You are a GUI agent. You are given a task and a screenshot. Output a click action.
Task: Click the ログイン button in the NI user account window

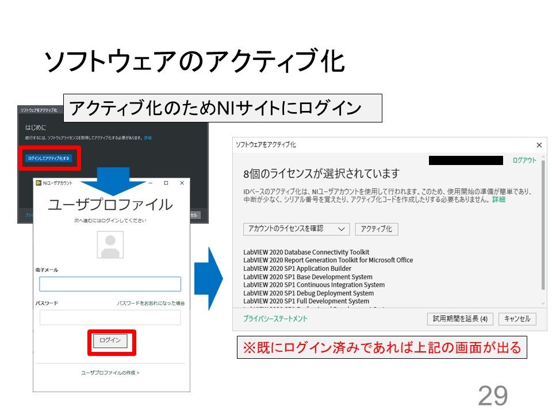pos(110,340)
